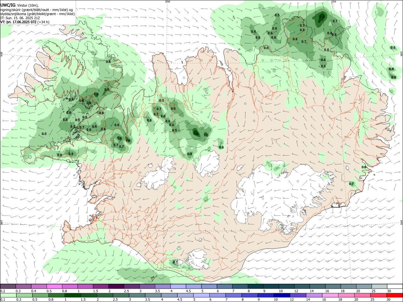Pick the dark mauve 0.2–0.3 snow legend swatch
The width and height of the screenshot is (403, 302).
8,287
